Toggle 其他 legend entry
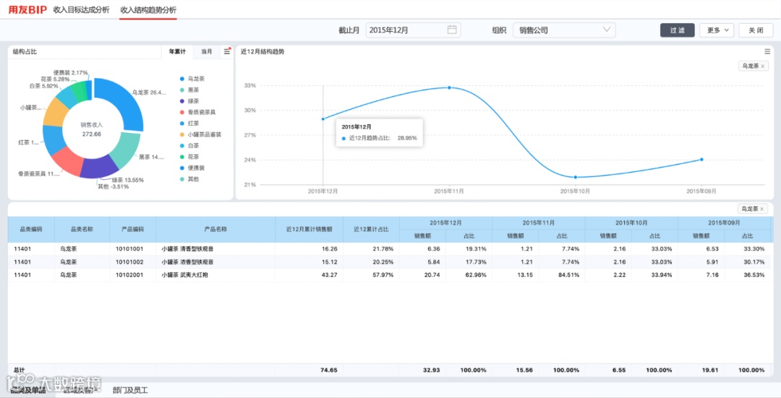781x398 pixels. [189, 179]
